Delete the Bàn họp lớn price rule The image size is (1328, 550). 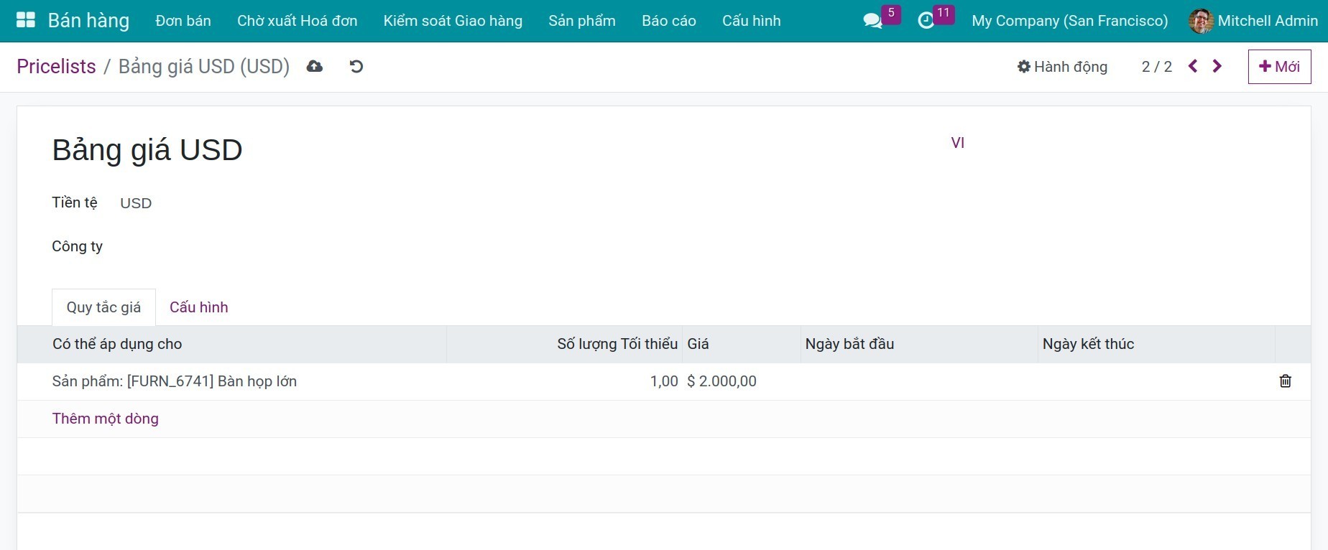click(x=1285, y=381)
